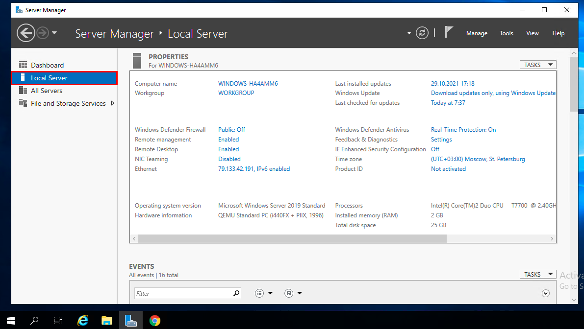The width and height of the screenshot is (584, 329).
Task: Open the Tools menu
Action: (507, 33)
